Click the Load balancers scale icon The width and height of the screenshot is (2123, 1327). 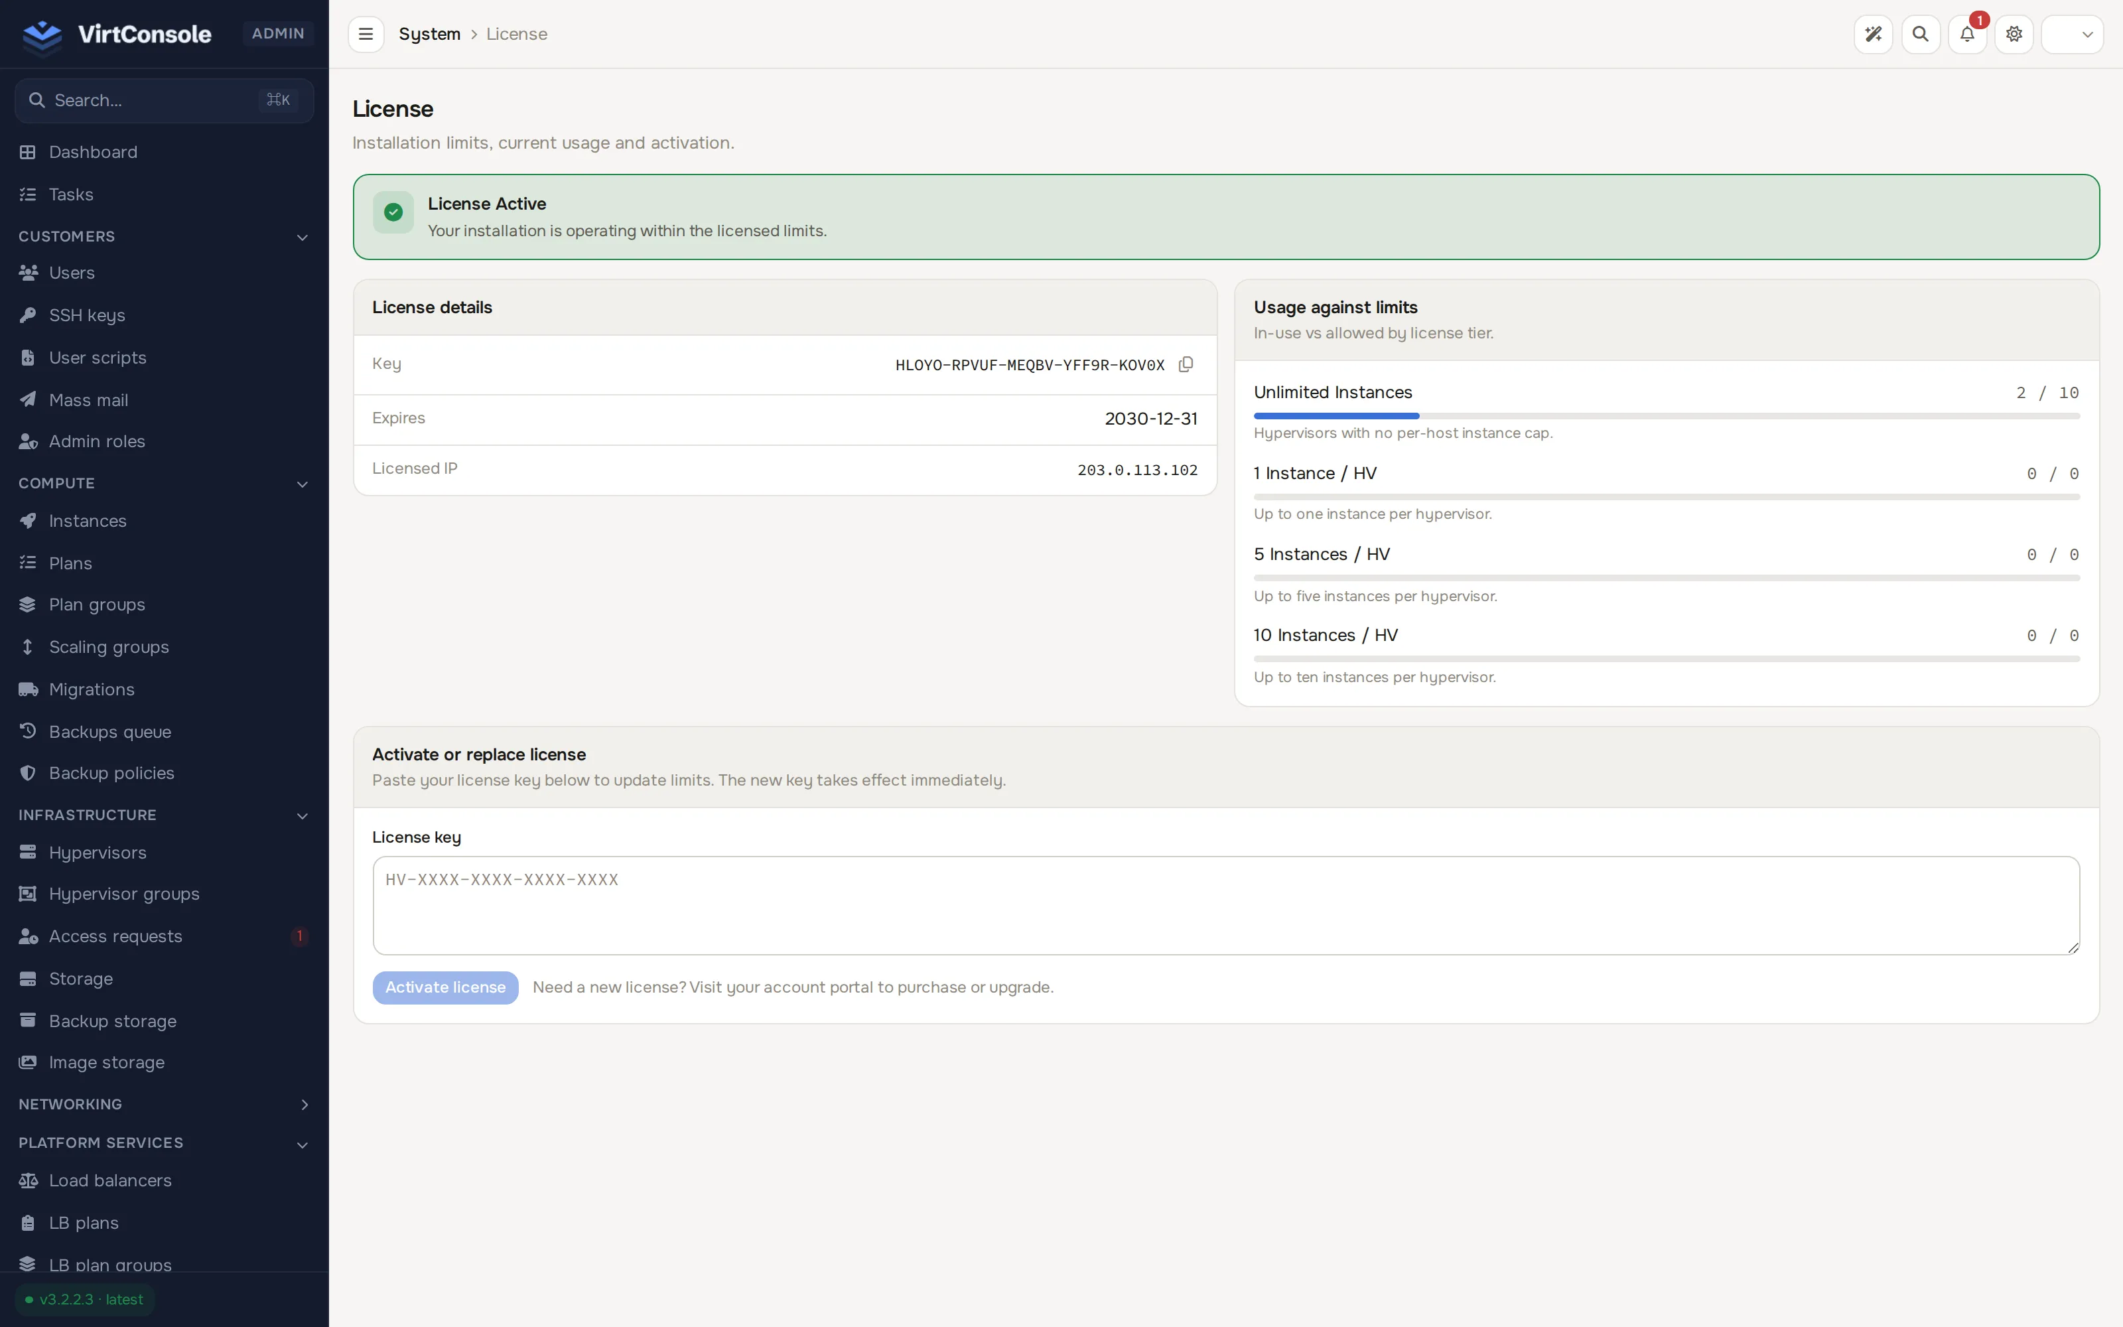(x=28, y=1180)
